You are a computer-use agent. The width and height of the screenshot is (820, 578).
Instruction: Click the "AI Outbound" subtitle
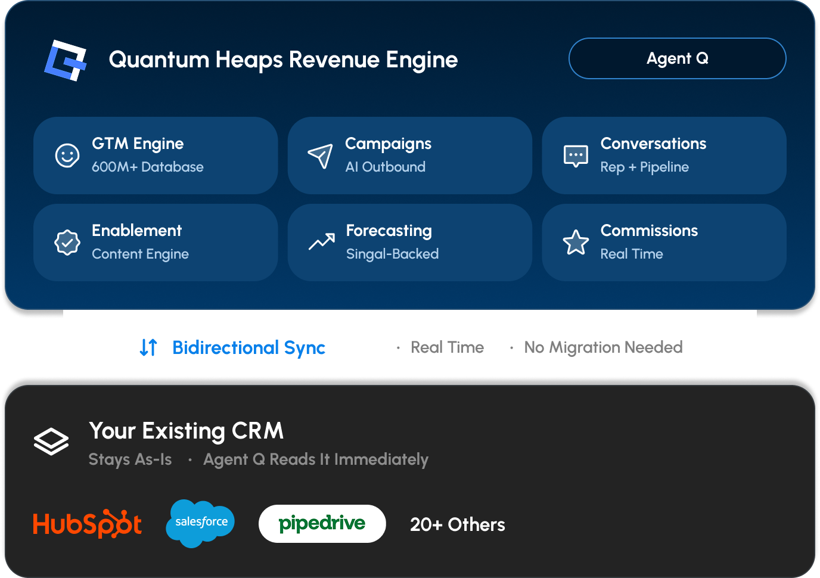tap(386, 167)
